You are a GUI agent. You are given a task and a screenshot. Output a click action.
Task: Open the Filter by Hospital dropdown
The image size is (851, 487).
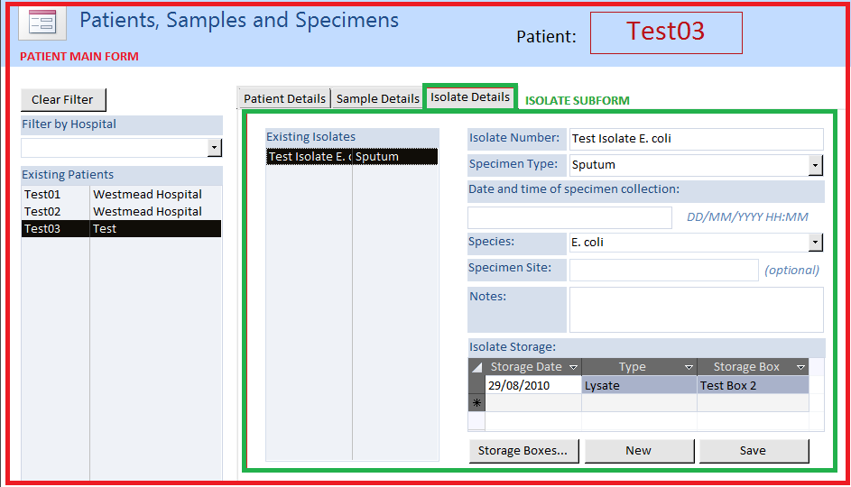(214, 148)
